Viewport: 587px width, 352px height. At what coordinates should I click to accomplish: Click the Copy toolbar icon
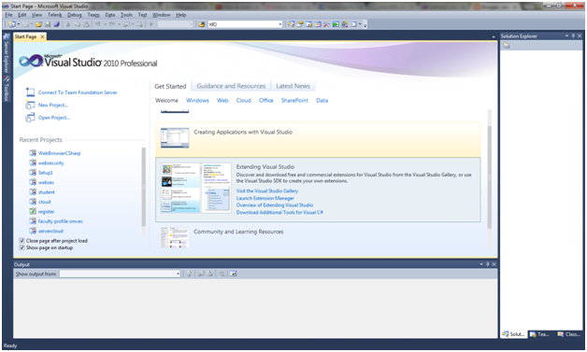(x=78, y=24)
